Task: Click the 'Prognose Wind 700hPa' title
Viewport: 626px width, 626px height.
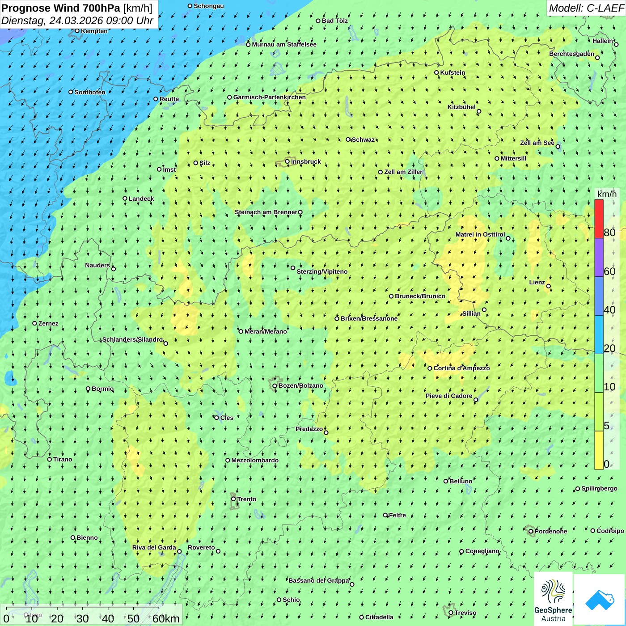Action: (x=61, y=8)
